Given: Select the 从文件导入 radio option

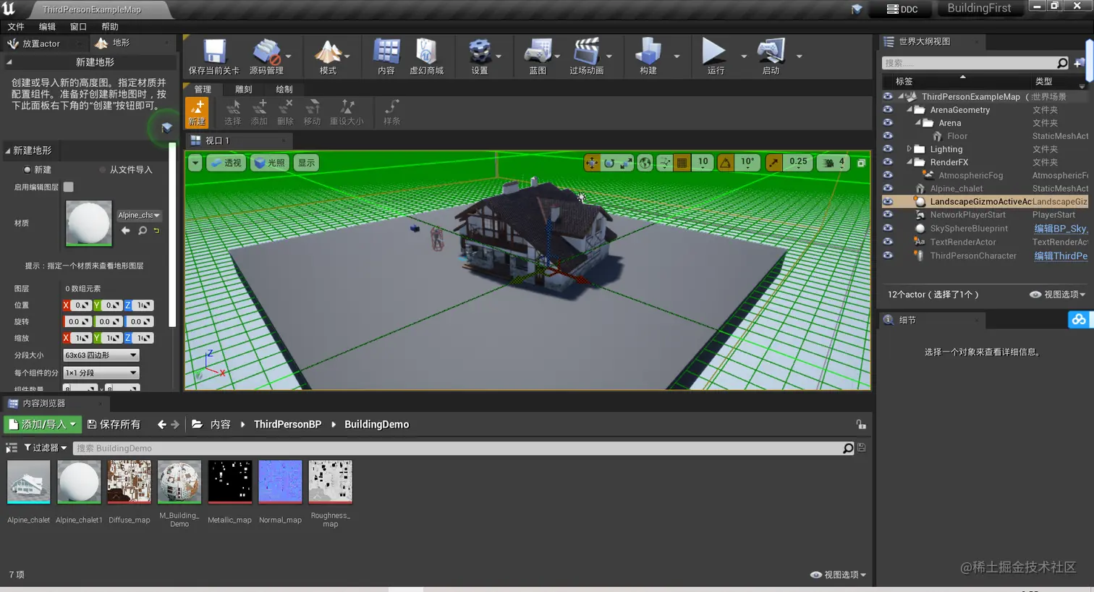Looking at the screenshot, I should (x=126, y=169).
